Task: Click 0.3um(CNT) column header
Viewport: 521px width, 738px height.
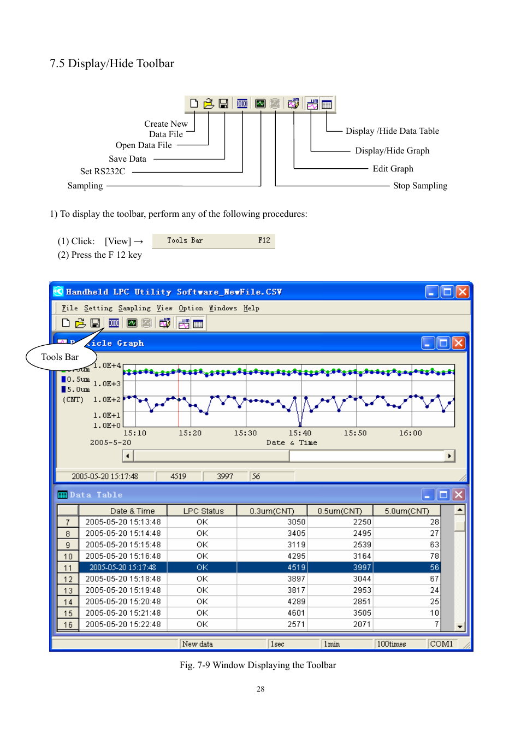Action: pos(272,511)
